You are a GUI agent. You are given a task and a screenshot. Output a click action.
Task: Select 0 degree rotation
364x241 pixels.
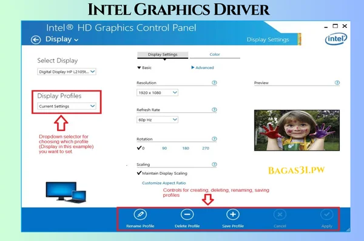[141, 148]
